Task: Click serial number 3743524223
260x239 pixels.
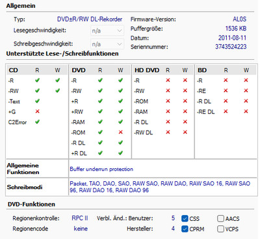Action: coord(231,47)
